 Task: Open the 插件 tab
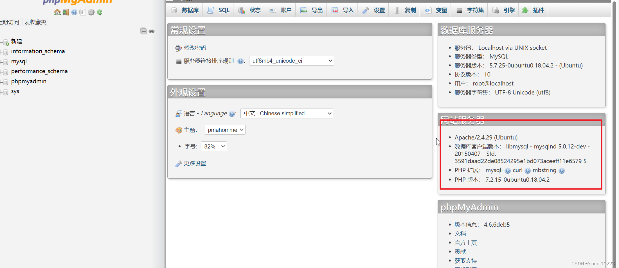tap(533, 10)
